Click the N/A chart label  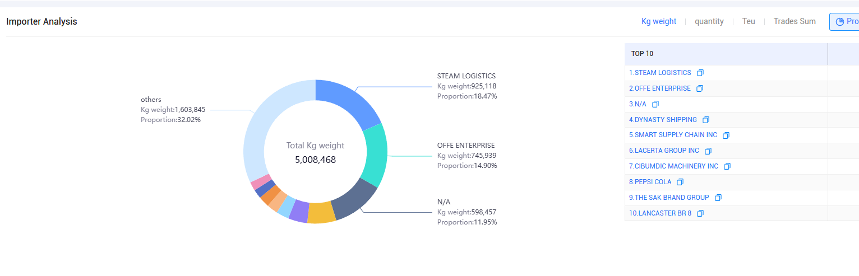(444, 202)
